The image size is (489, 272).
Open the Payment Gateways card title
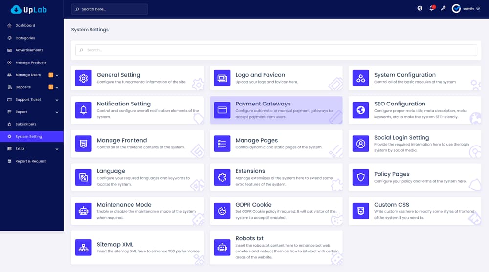(x=263, y=104)
